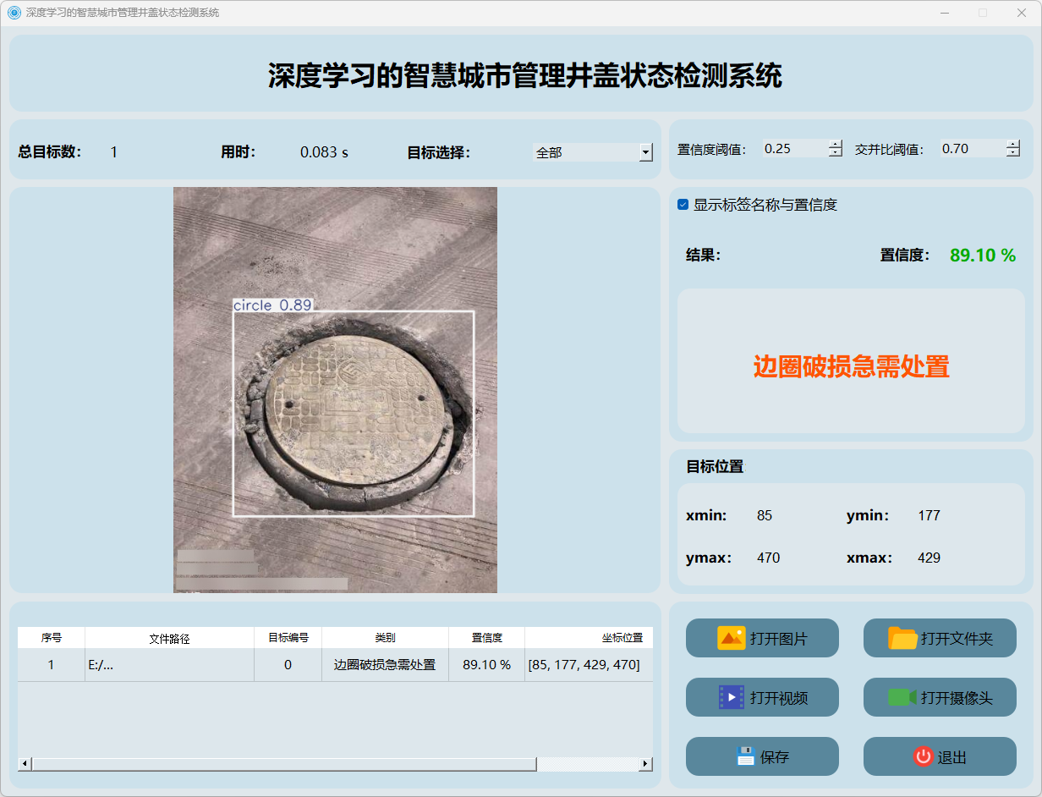Increase 置信度阈值 with the up arrow
This screenshot has height=797, width=1042.
tap(836, 144)
